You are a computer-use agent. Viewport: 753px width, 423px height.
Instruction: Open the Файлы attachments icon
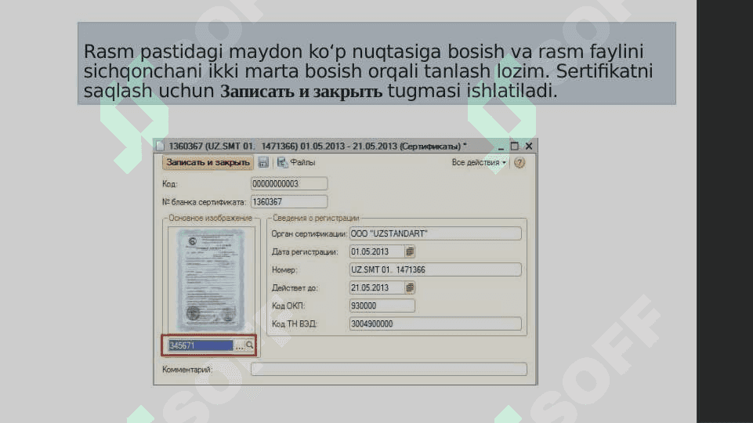tap(282, 162)
